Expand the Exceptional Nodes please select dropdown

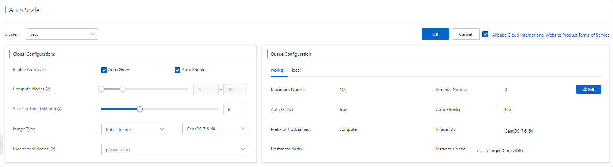(x=175, y=149)
